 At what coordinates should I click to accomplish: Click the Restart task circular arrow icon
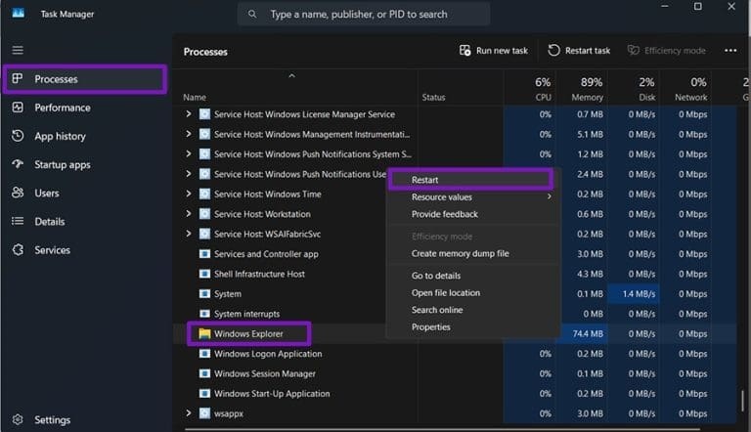[553, 50]
